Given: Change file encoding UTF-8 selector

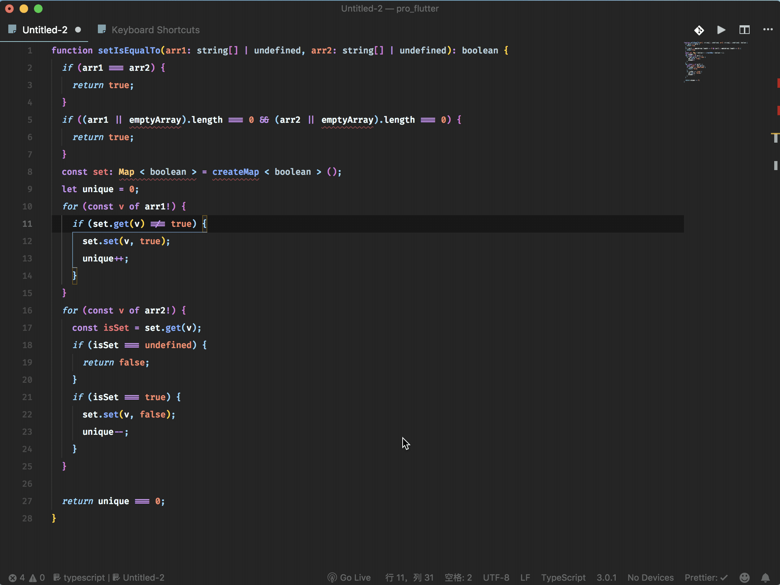Looking at the screenshot, I should pyautogui.click(x=496, y=578).
